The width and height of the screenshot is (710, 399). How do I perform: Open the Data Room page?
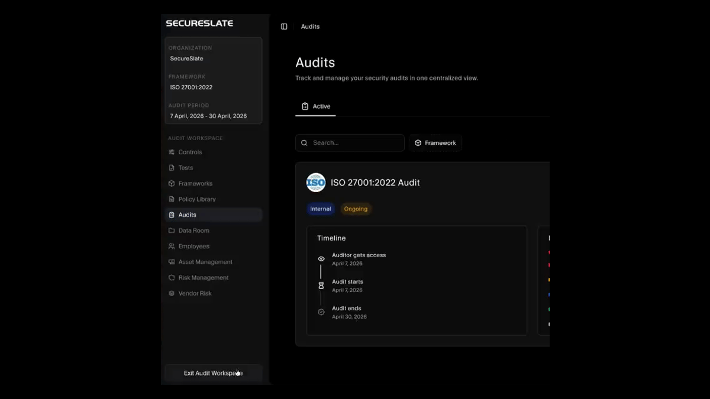click(214, 231)
